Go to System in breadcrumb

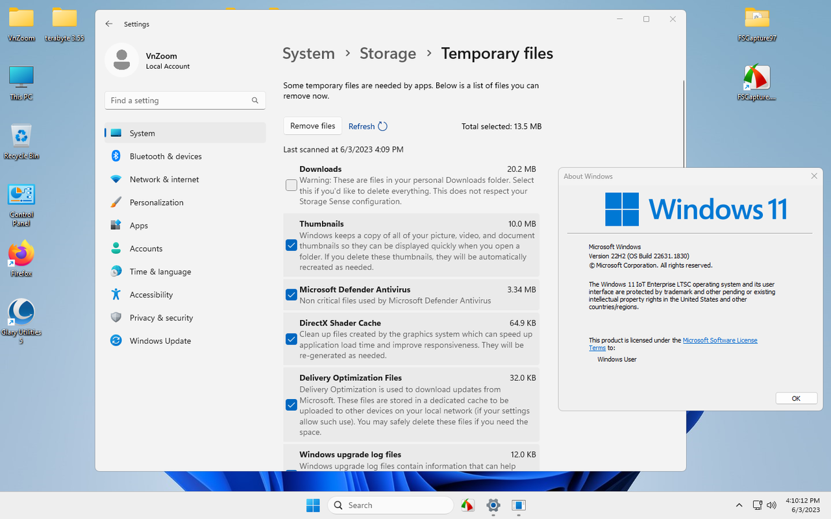pyautogui.click(x=308, y=53)
